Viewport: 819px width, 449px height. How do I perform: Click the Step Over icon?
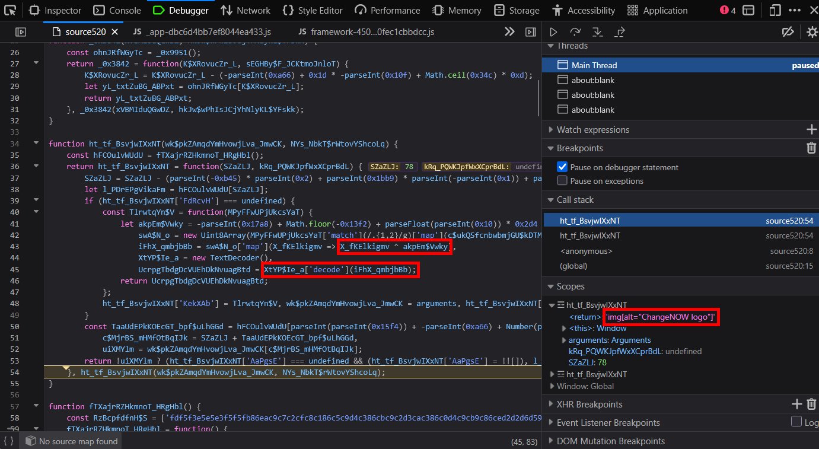click(575, 32)
